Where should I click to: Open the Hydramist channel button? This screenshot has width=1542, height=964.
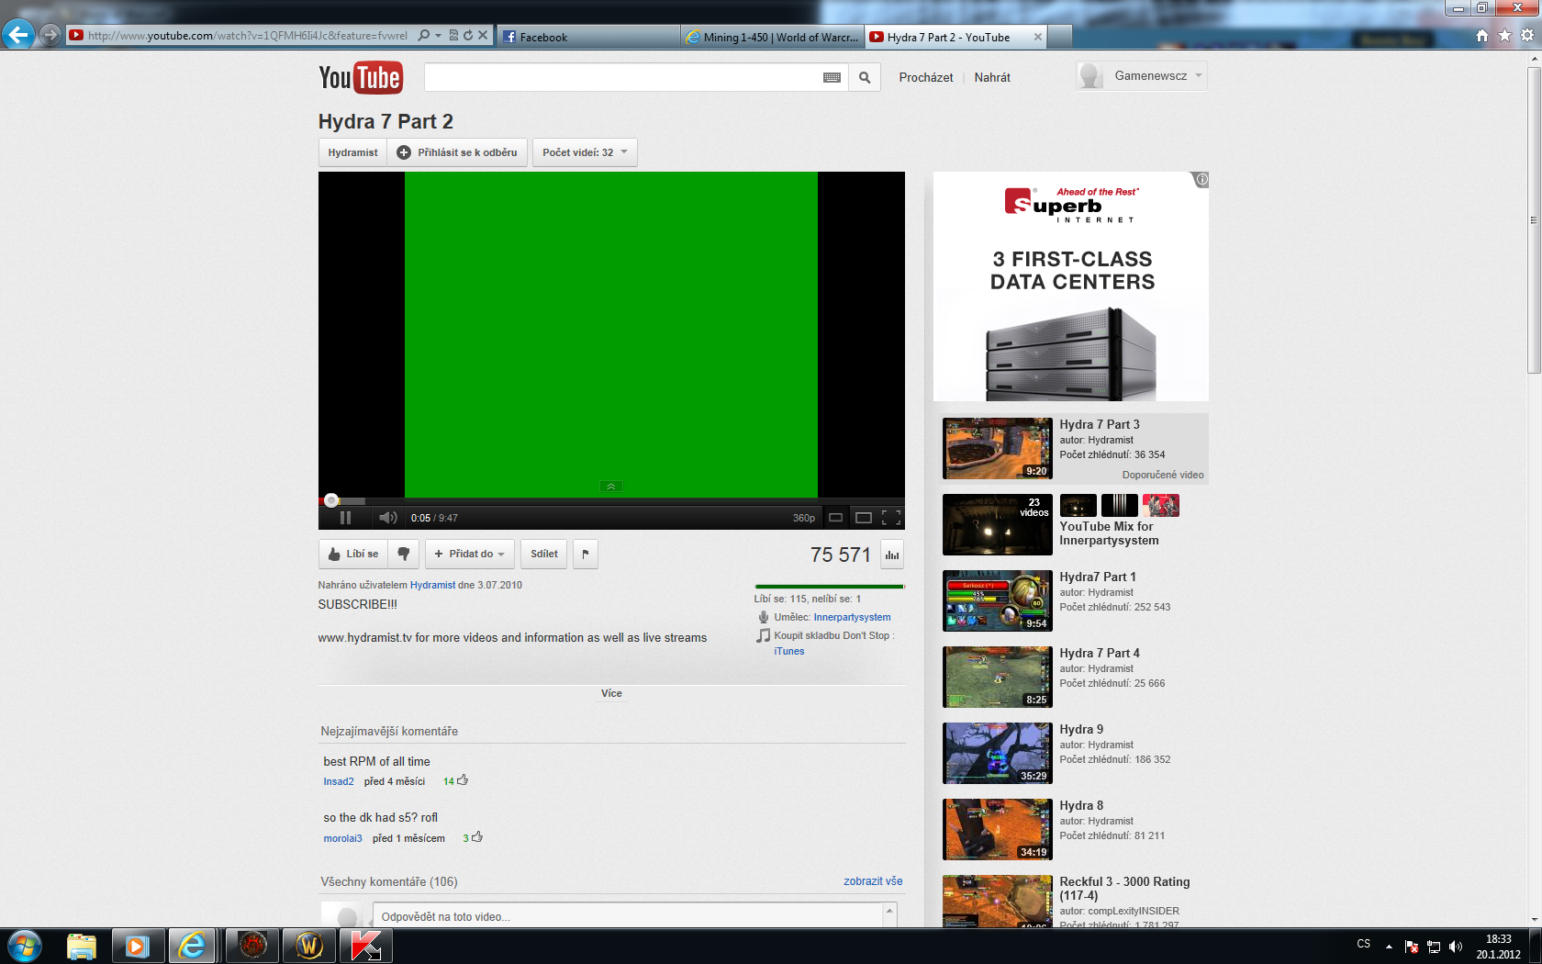click(352, 152)
